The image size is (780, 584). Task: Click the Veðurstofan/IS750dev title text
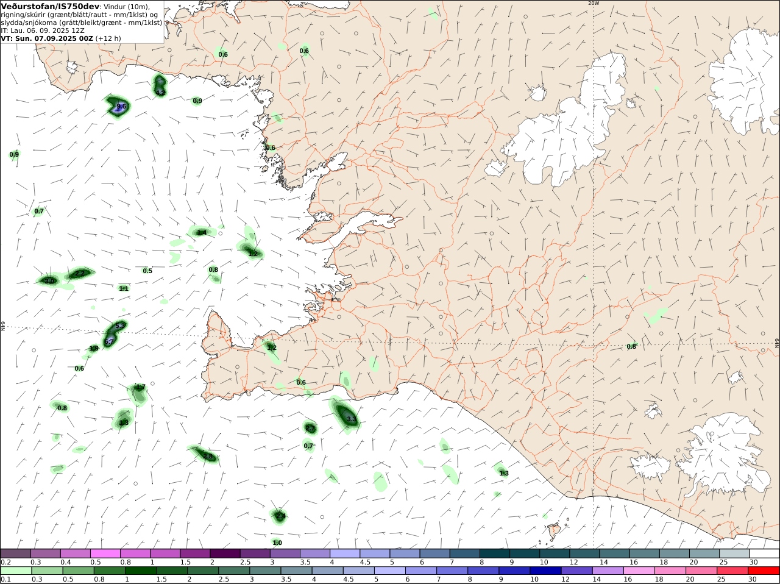(x=50, y=6)
